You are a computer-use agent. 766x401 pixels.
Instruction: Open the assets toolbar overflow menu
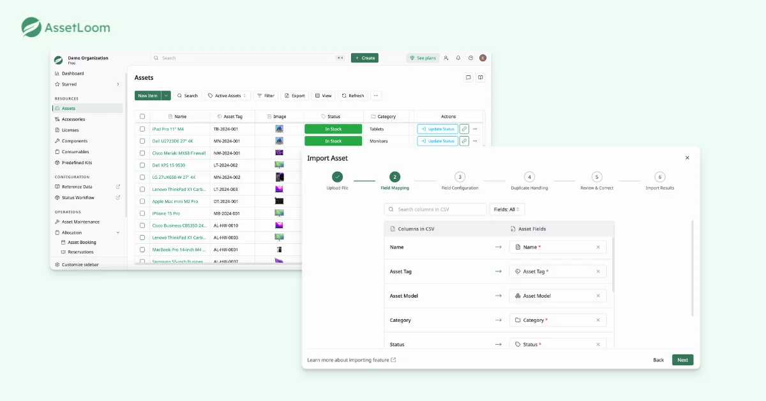(375, 96)
